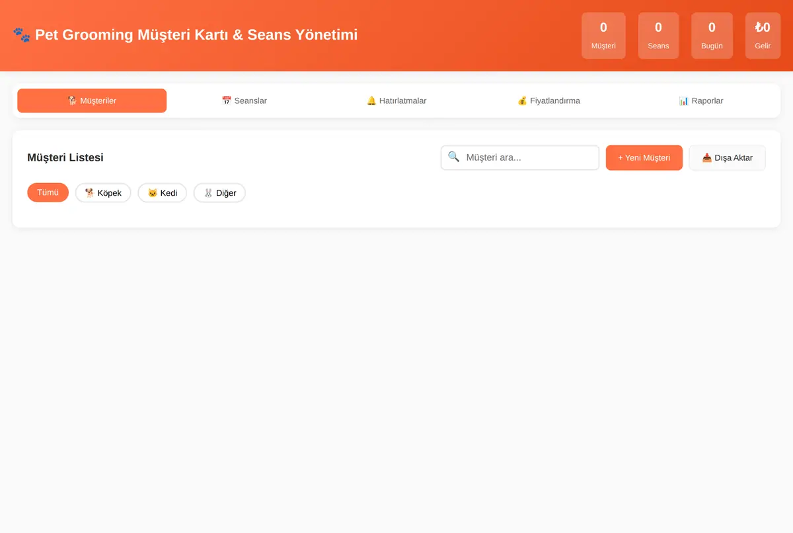The image size is (793, 533).
Task: Click the paw print logo icon
Action: point(21,34)
